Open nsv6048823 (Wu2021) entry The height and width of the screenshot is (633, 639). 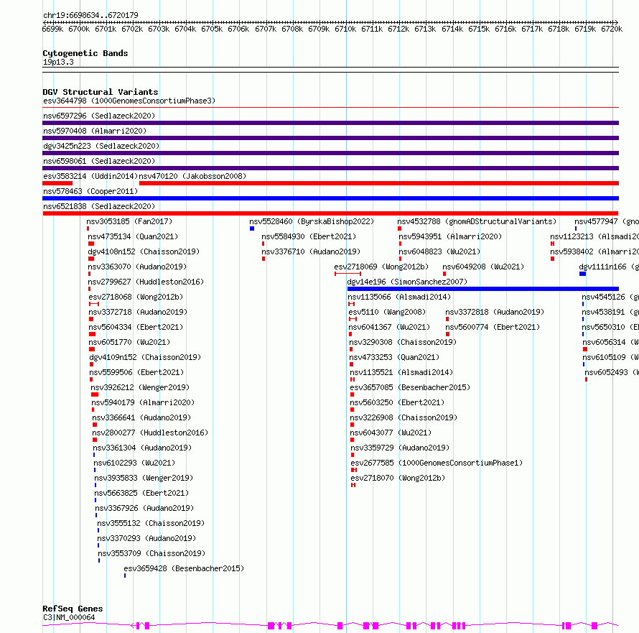click(439, 251)
